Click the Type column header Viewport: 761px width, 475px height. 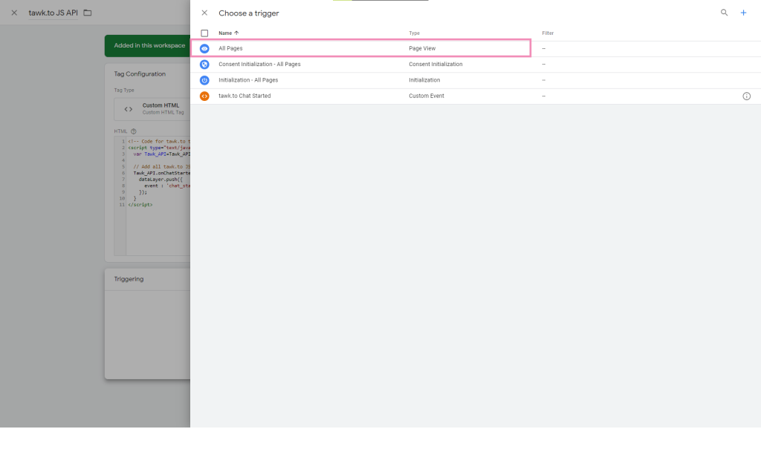coord(414,33)
